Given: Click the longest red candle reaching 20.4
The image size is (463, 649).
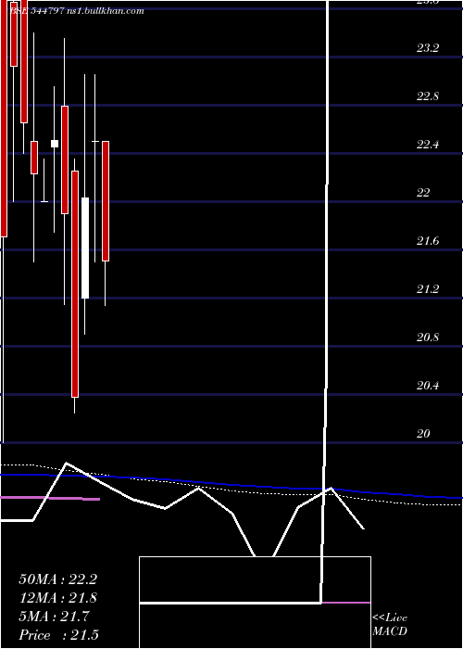Looking at the screenshot, I should [x=75, y=284].
